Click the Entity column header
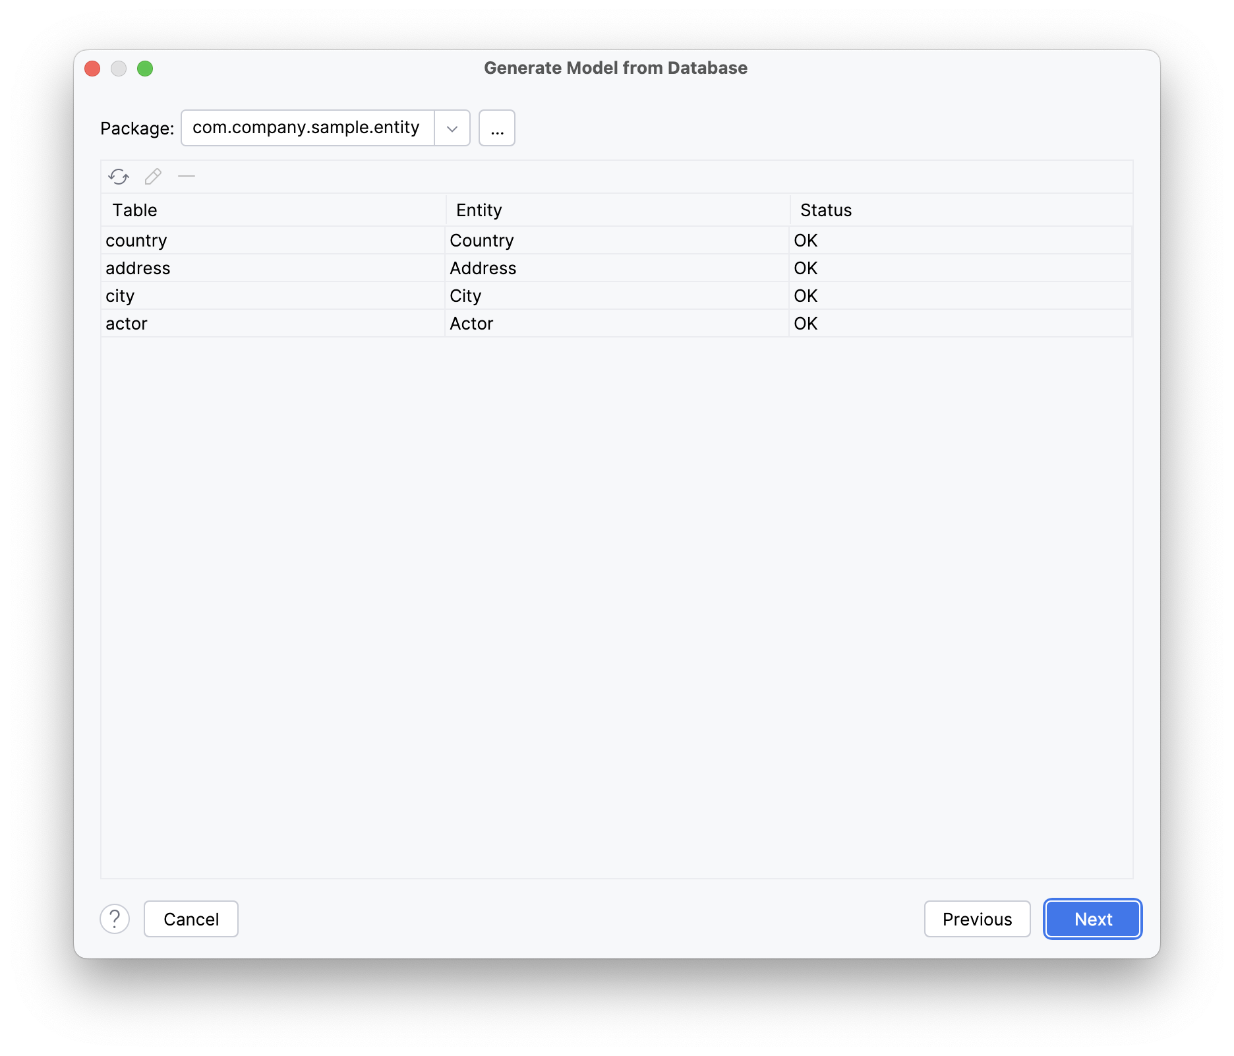Viewport: 1234px width, 1056px height. pyautogui.click(x=479, y=210)
